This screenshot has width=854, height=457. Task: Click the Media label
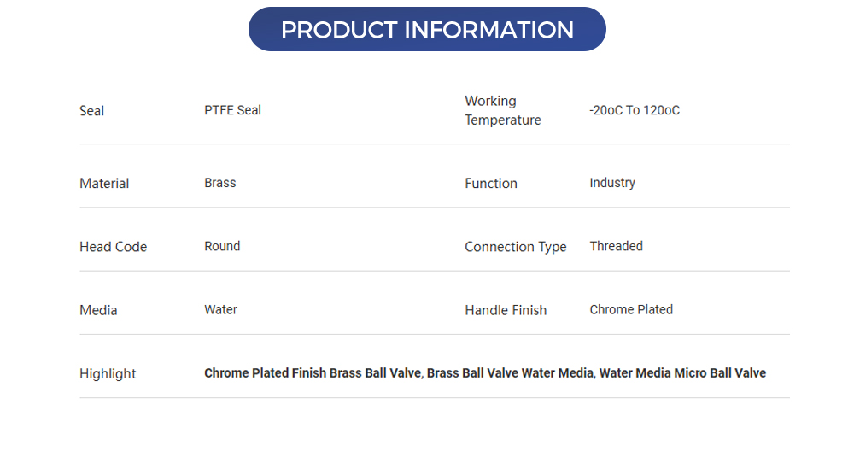pyautogui.click(x=98, y=310)
